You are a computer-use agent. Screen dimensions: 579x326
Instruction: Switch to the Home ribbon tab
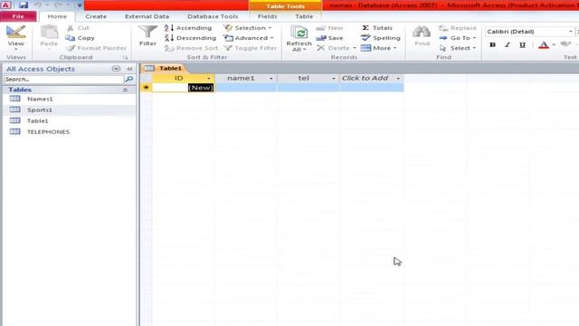pos(57,16)
